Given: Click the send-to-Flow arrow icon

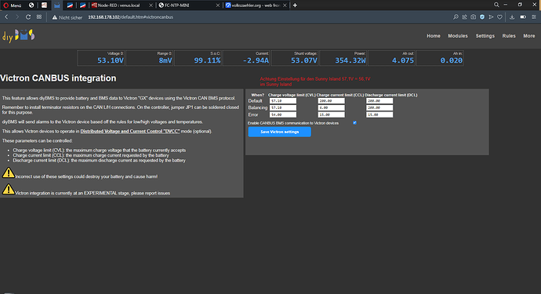Looking at the screenshot, I should click(491, 17).
